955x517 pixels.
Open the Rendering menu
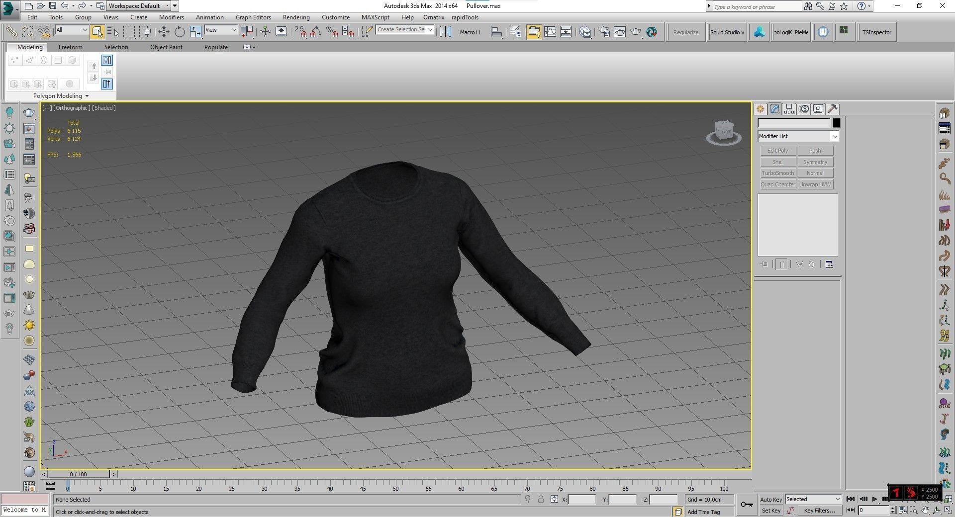pyautogui.click(x=296, y=17)
